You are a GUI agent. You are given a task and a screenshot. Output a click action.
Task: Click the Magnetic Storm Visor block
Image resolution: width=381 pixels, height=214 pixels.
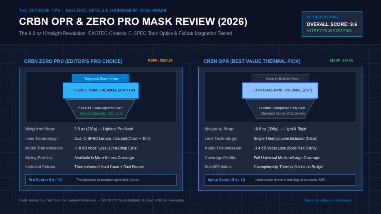point(101,78)
